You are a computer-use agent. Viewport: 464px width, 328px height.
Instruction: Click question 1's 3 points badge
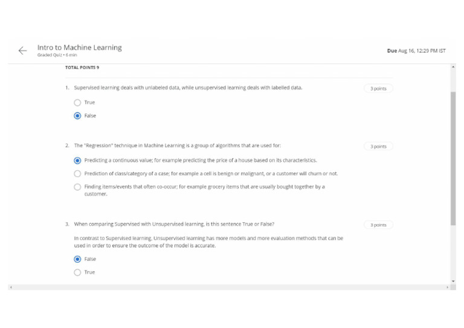pyautogui.click(x=378, y=89)
